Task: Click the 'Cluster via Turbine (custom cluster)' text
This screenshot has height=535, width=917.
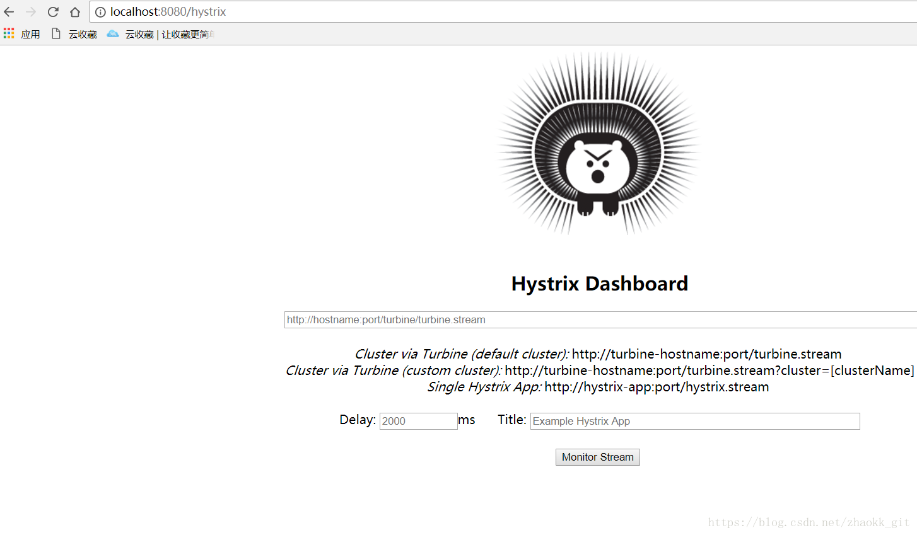Action: point(394,371)
